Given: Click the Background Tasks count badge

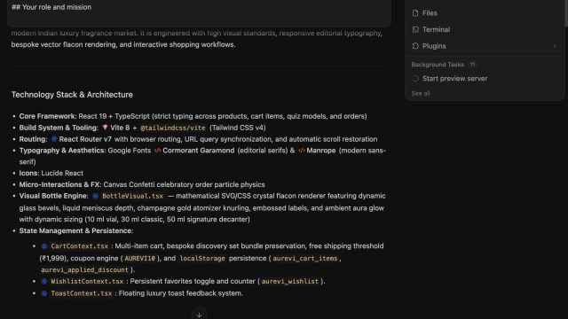Looking at the screenshot, I should [472, 65].
